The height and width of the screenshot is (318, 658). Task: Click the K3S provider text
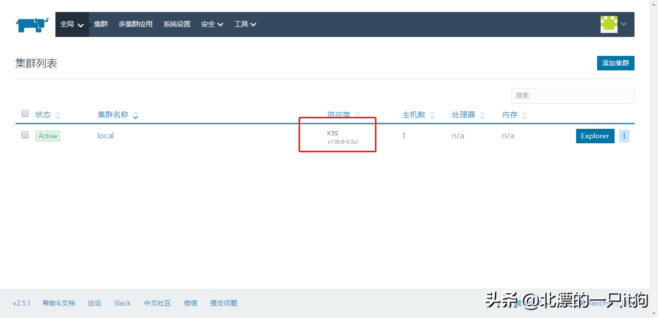tap(332, 133)
